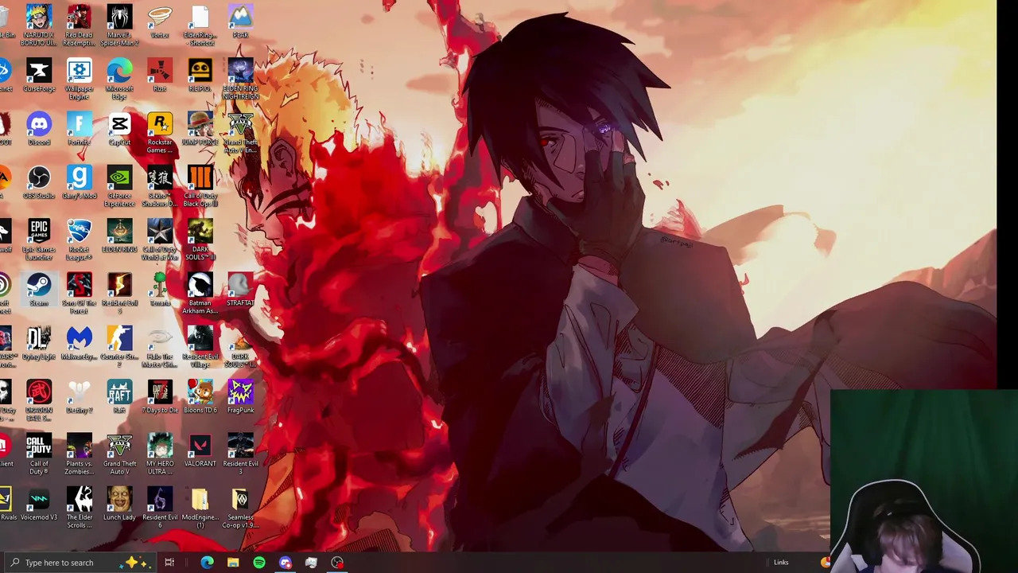Screen dimensions: 1018x573
Task: Select the FragPunk game icon
Action: click(240, 396)
